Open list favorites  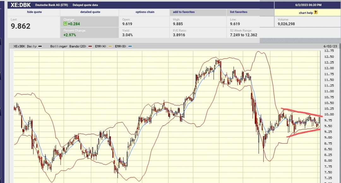click(239, 12)
